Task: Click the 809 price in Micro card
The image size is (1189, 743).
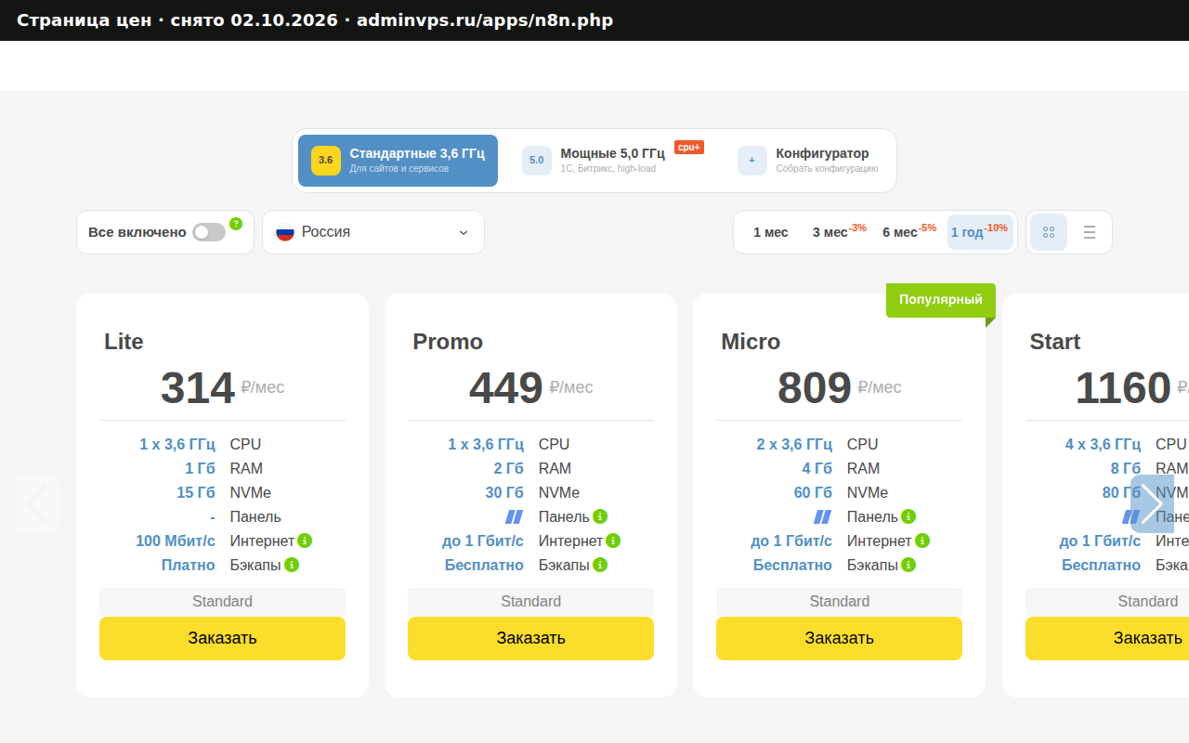Action: coord(815,388)
